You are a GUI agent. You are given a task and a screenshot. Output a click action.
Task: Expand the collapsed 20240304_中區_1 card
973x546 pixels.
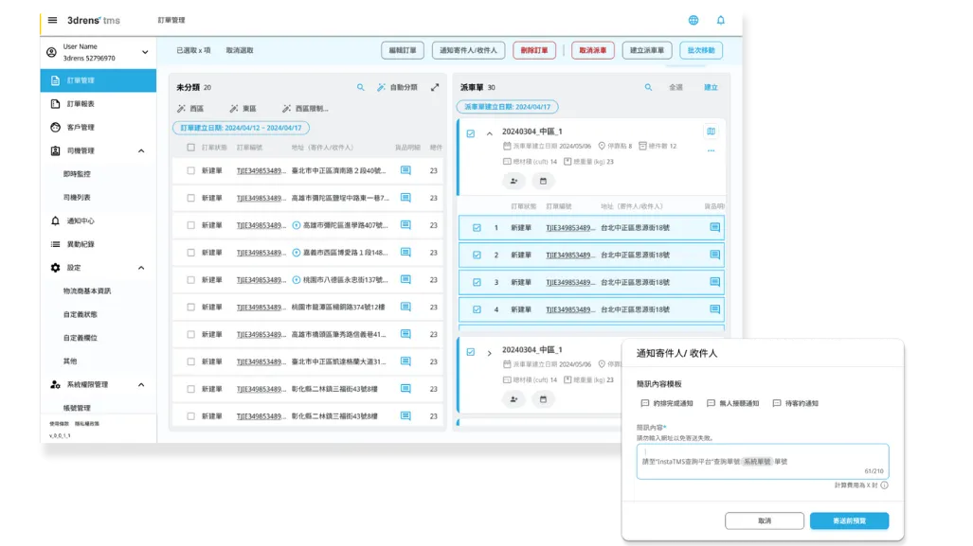click(490, 353)
